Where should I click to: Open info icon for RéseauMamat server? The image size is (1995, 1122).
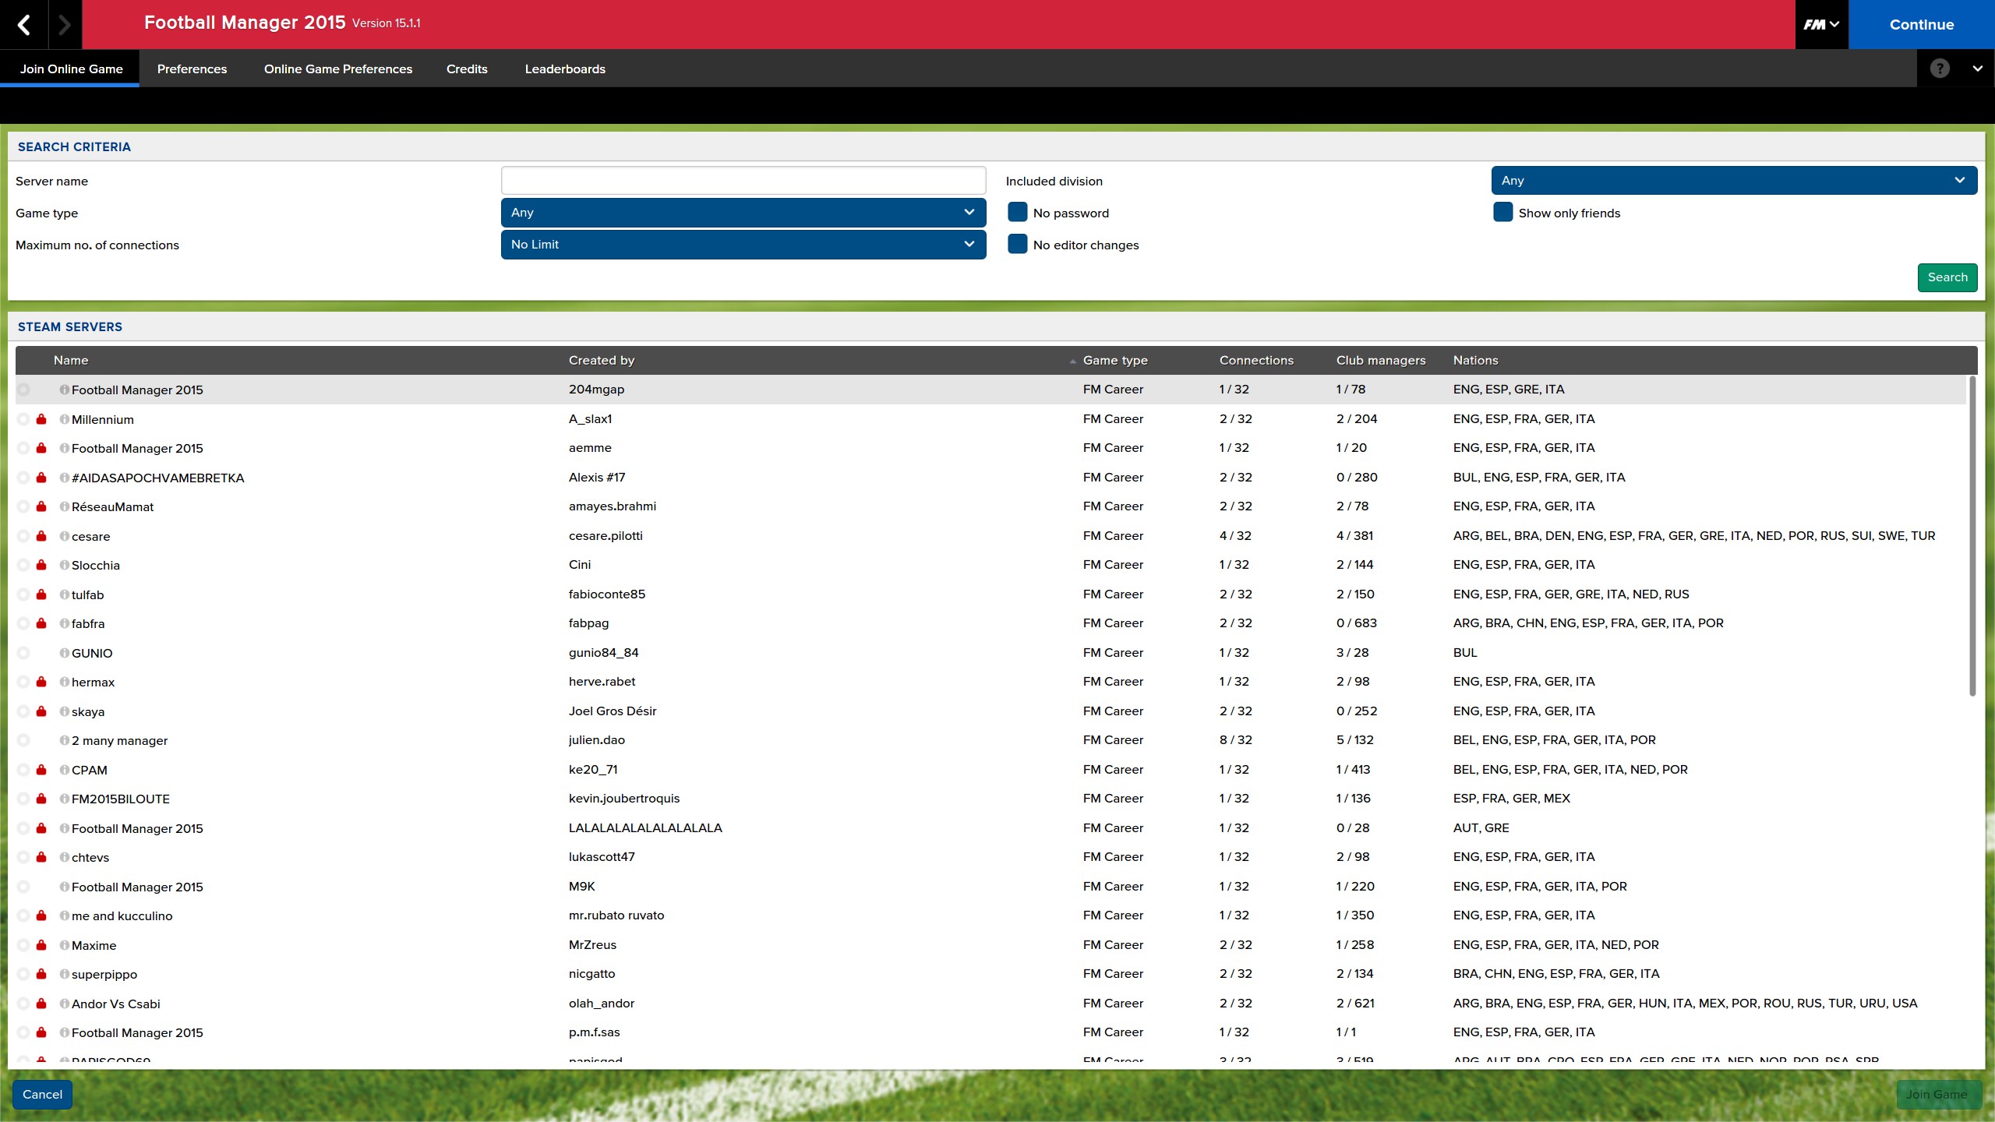[65, 506]
